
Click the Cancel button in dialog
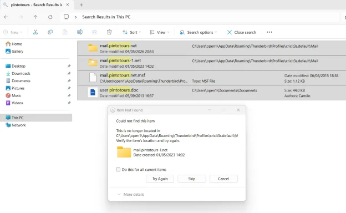click(223, 179)
